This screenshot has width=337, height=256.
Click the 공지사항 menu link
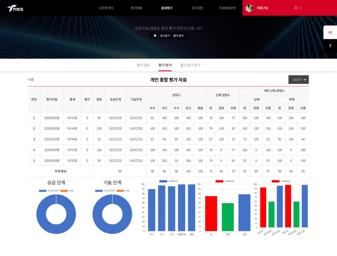[x=197, y=8]
